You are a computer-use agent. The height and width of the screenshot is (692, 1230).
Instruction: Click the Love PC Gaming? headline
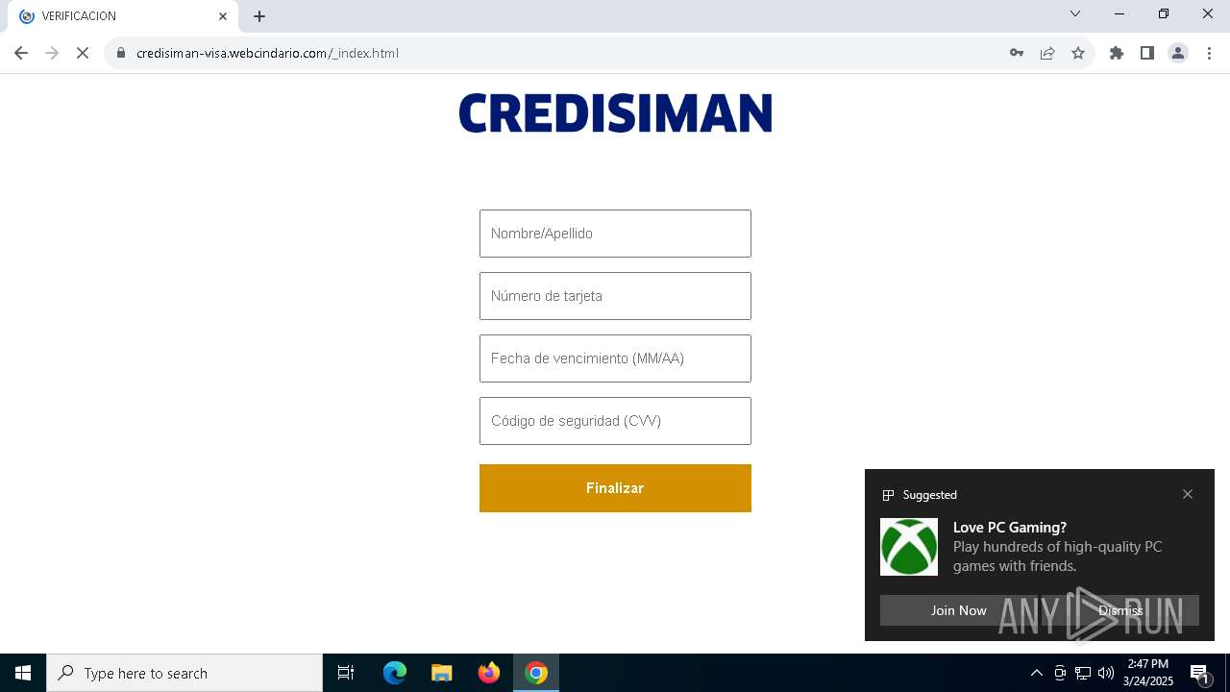coord(1010,528)
